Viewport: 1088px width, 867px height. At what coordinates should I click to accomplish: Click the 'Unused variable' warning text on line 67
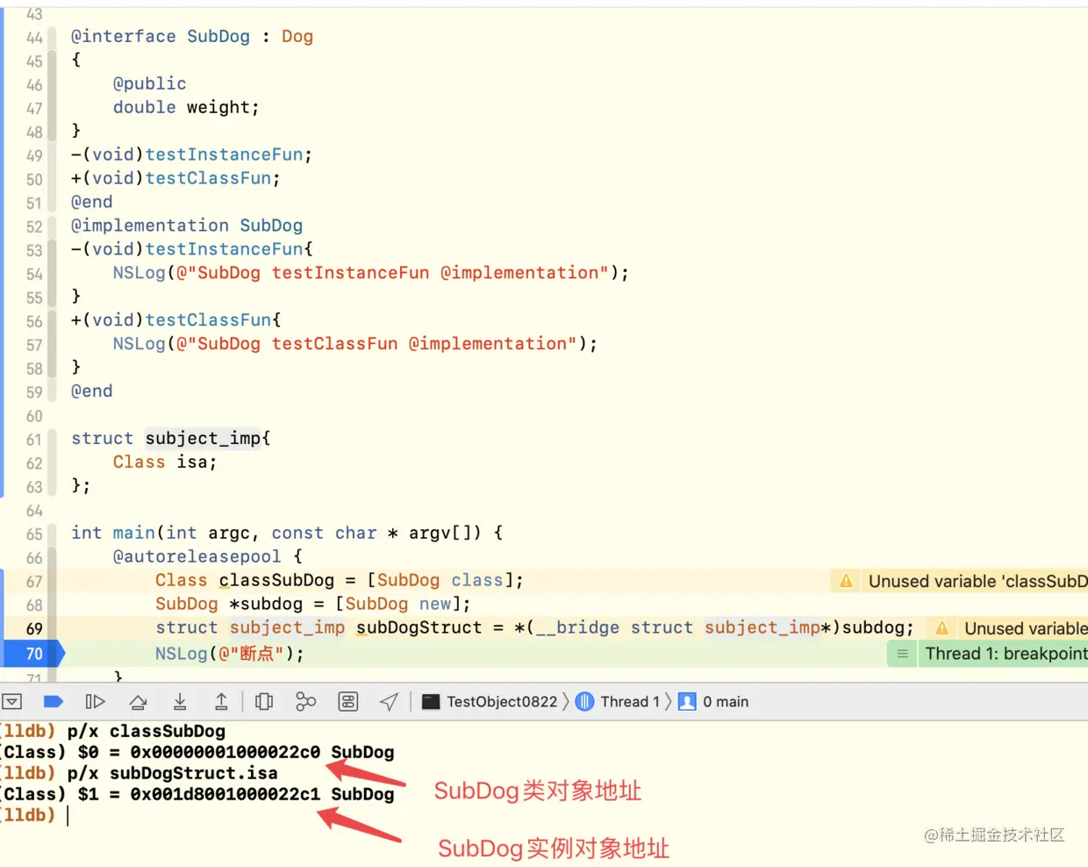pyautogui.click(x=977, y=581)
